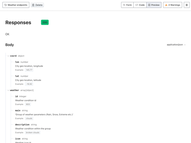Screen dimensions: 191x143
Task: Click the example value 145.77
Action: [29, 70]
